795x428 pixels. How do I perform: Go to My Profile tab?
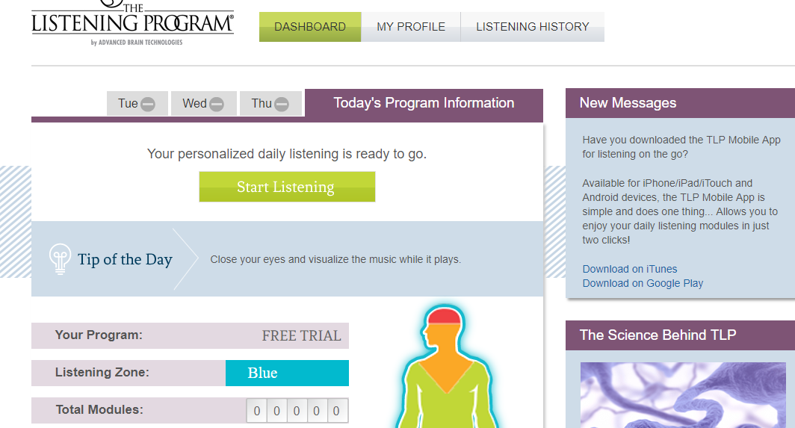[x=411, y=27]
